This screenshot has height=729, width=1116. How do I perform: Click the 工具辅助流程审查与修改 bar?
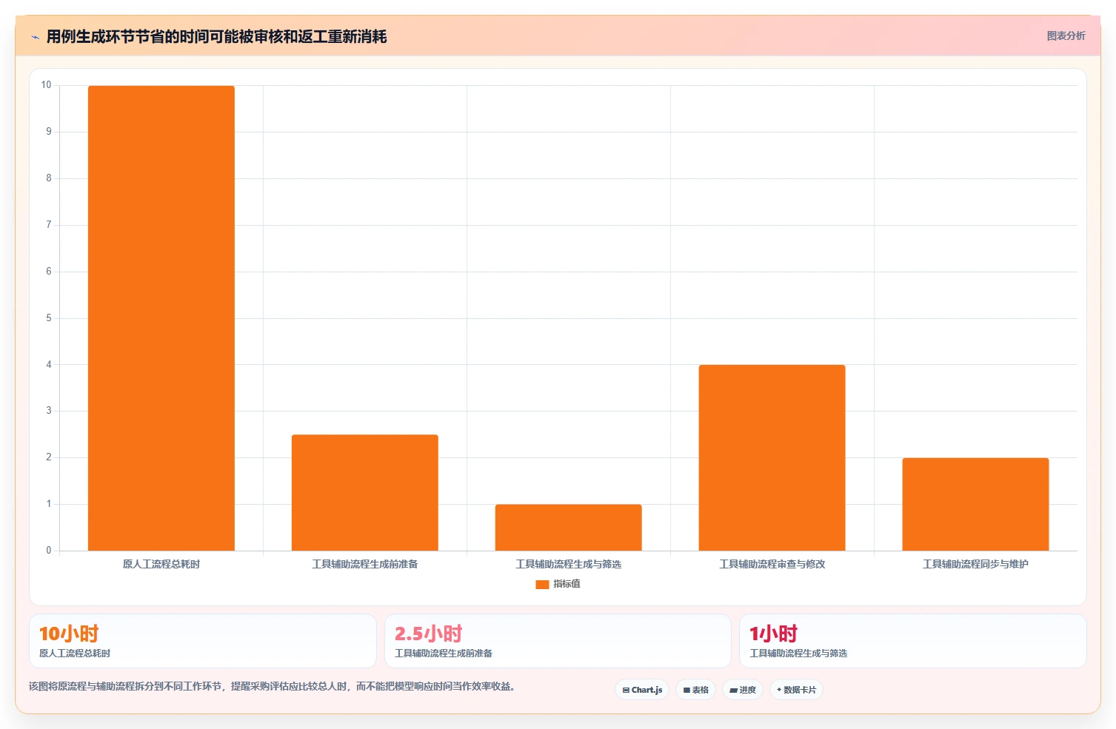[x=772, y=457]
